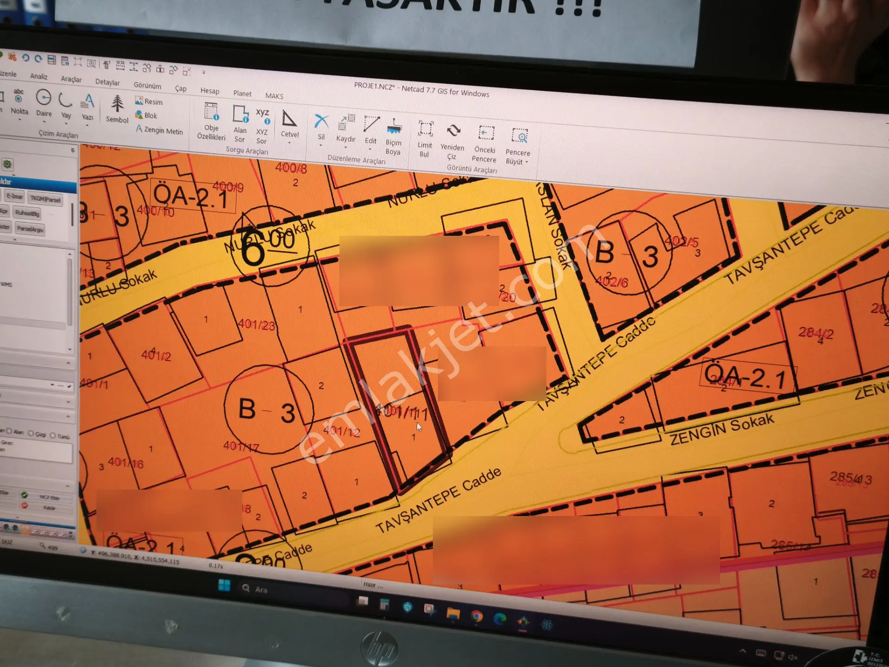The width and height of the screenshot is (889, 667).
Task: Open the Sembol tree symbol tool
Action: coord(117,109)
